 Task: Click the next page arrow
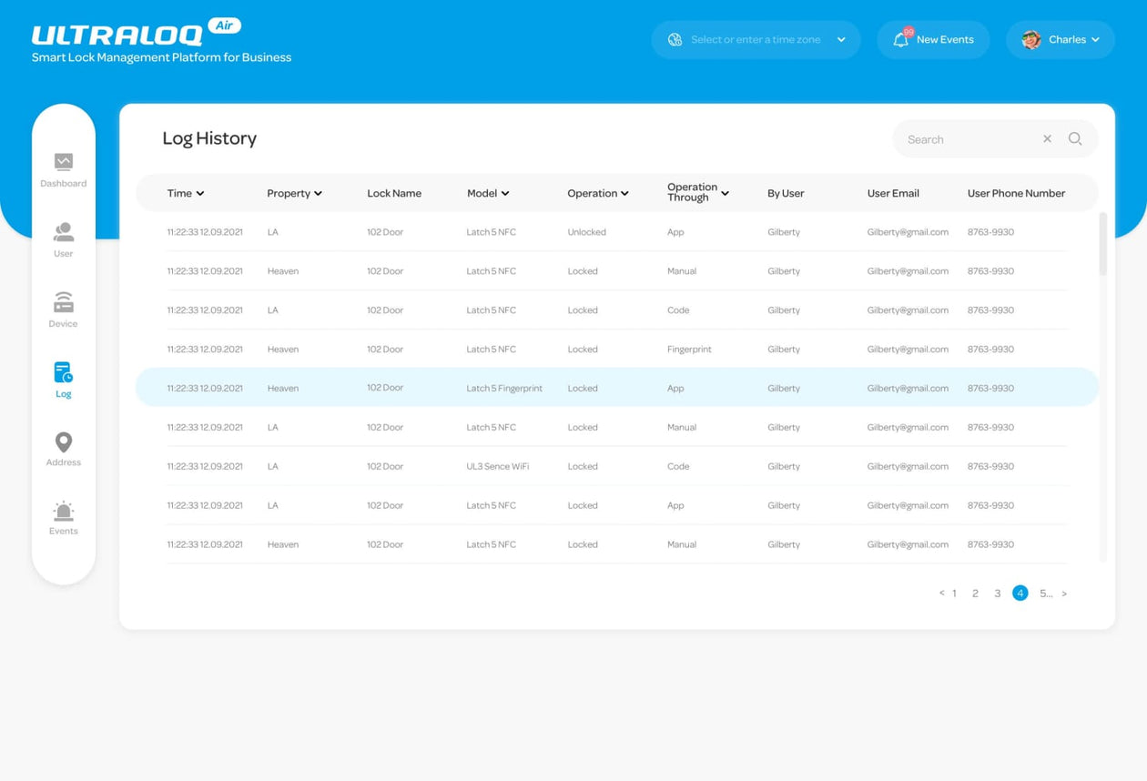[x=1064, y=593]
